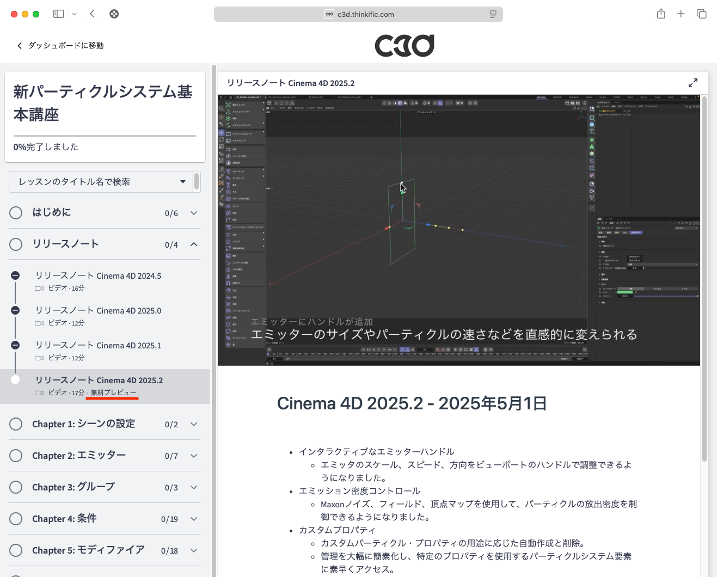717x577 pixels.
Task: Click the course progress bar
Action: point(105,136)
